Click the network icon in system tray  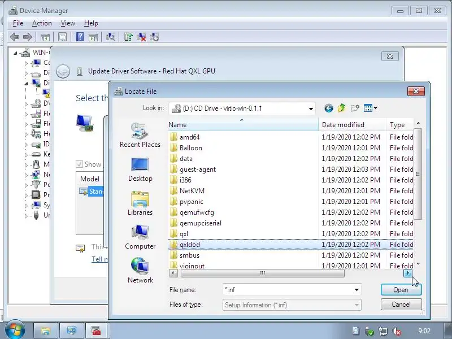pos(383,331)
